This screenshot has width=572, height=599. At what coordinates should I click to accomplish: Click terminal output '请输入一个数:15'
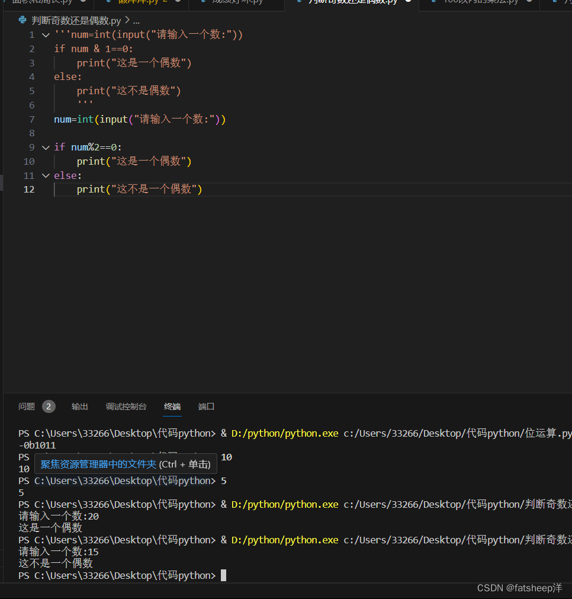pos(59,552)
